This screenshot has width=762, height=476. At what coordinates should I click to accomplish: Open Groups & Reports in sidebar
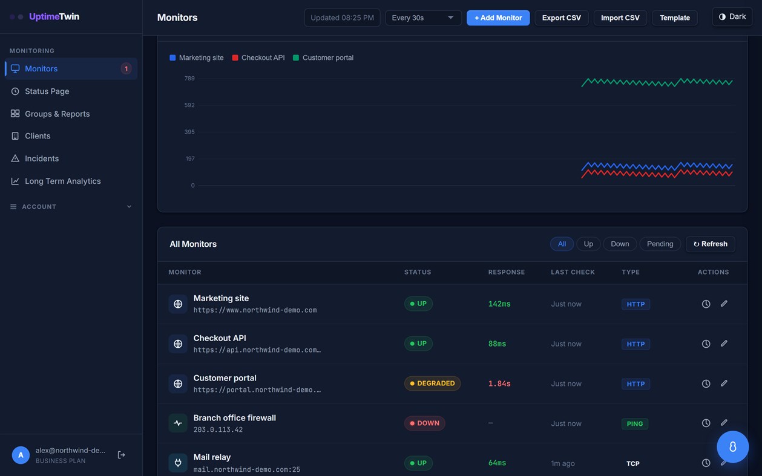pyautogui.click(x=71, y=114)
